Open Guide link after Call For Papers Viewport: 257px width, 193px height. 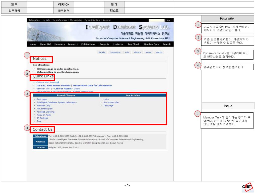[x=77, y=89]
